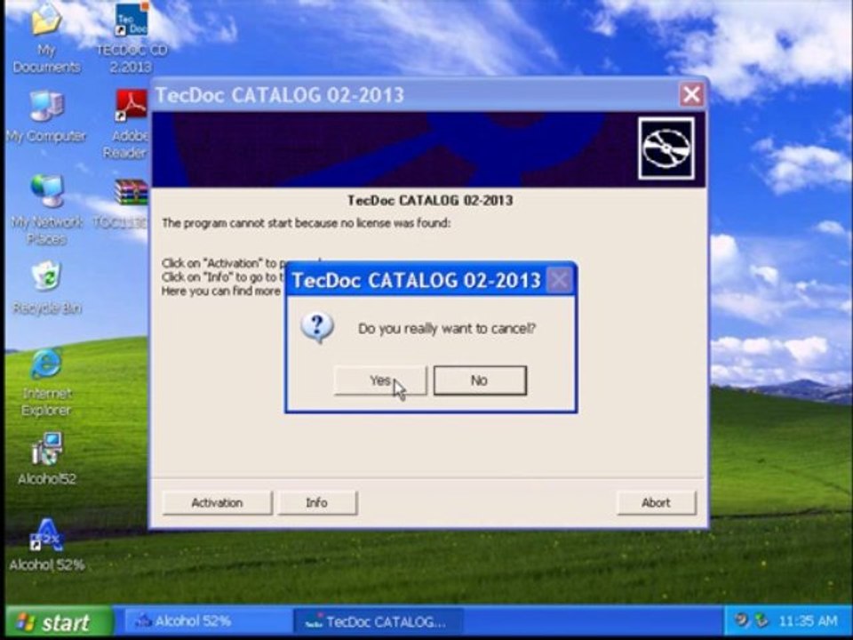Screen dimensions: 853x640
Task: Choose No in the cancel dialog
Action: 480,380
